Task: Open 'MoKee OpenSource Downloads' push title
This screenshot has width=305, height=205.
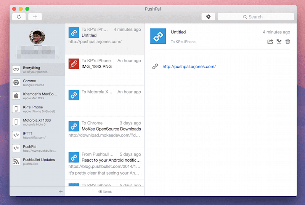Action: tap(111, 129)
